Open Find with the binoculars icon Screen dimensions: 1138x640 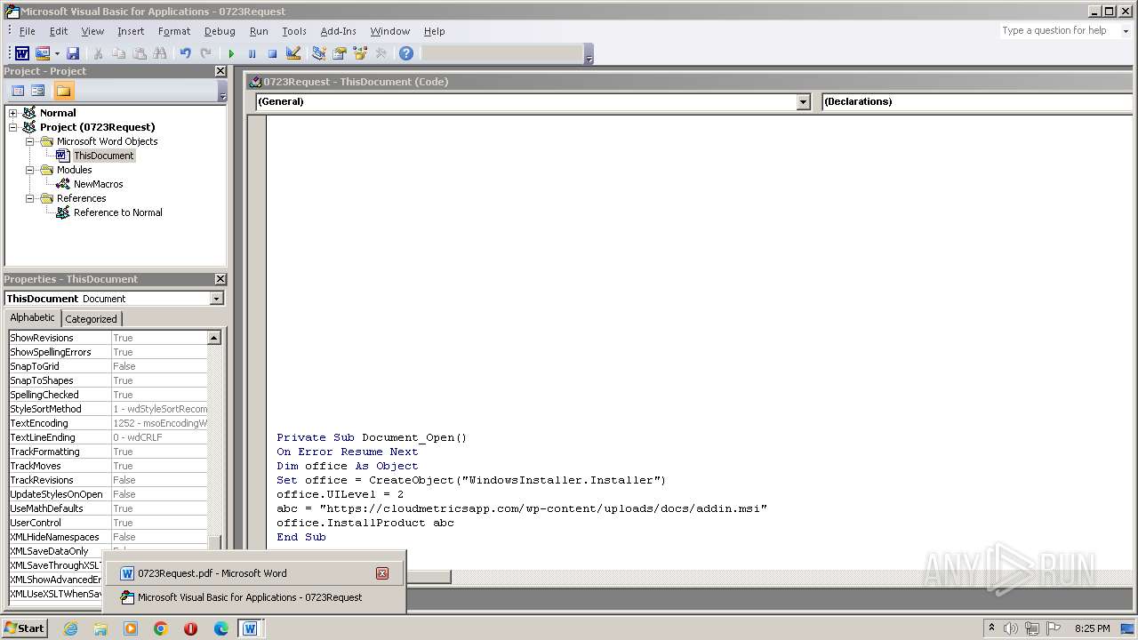[x=160, y=53]
